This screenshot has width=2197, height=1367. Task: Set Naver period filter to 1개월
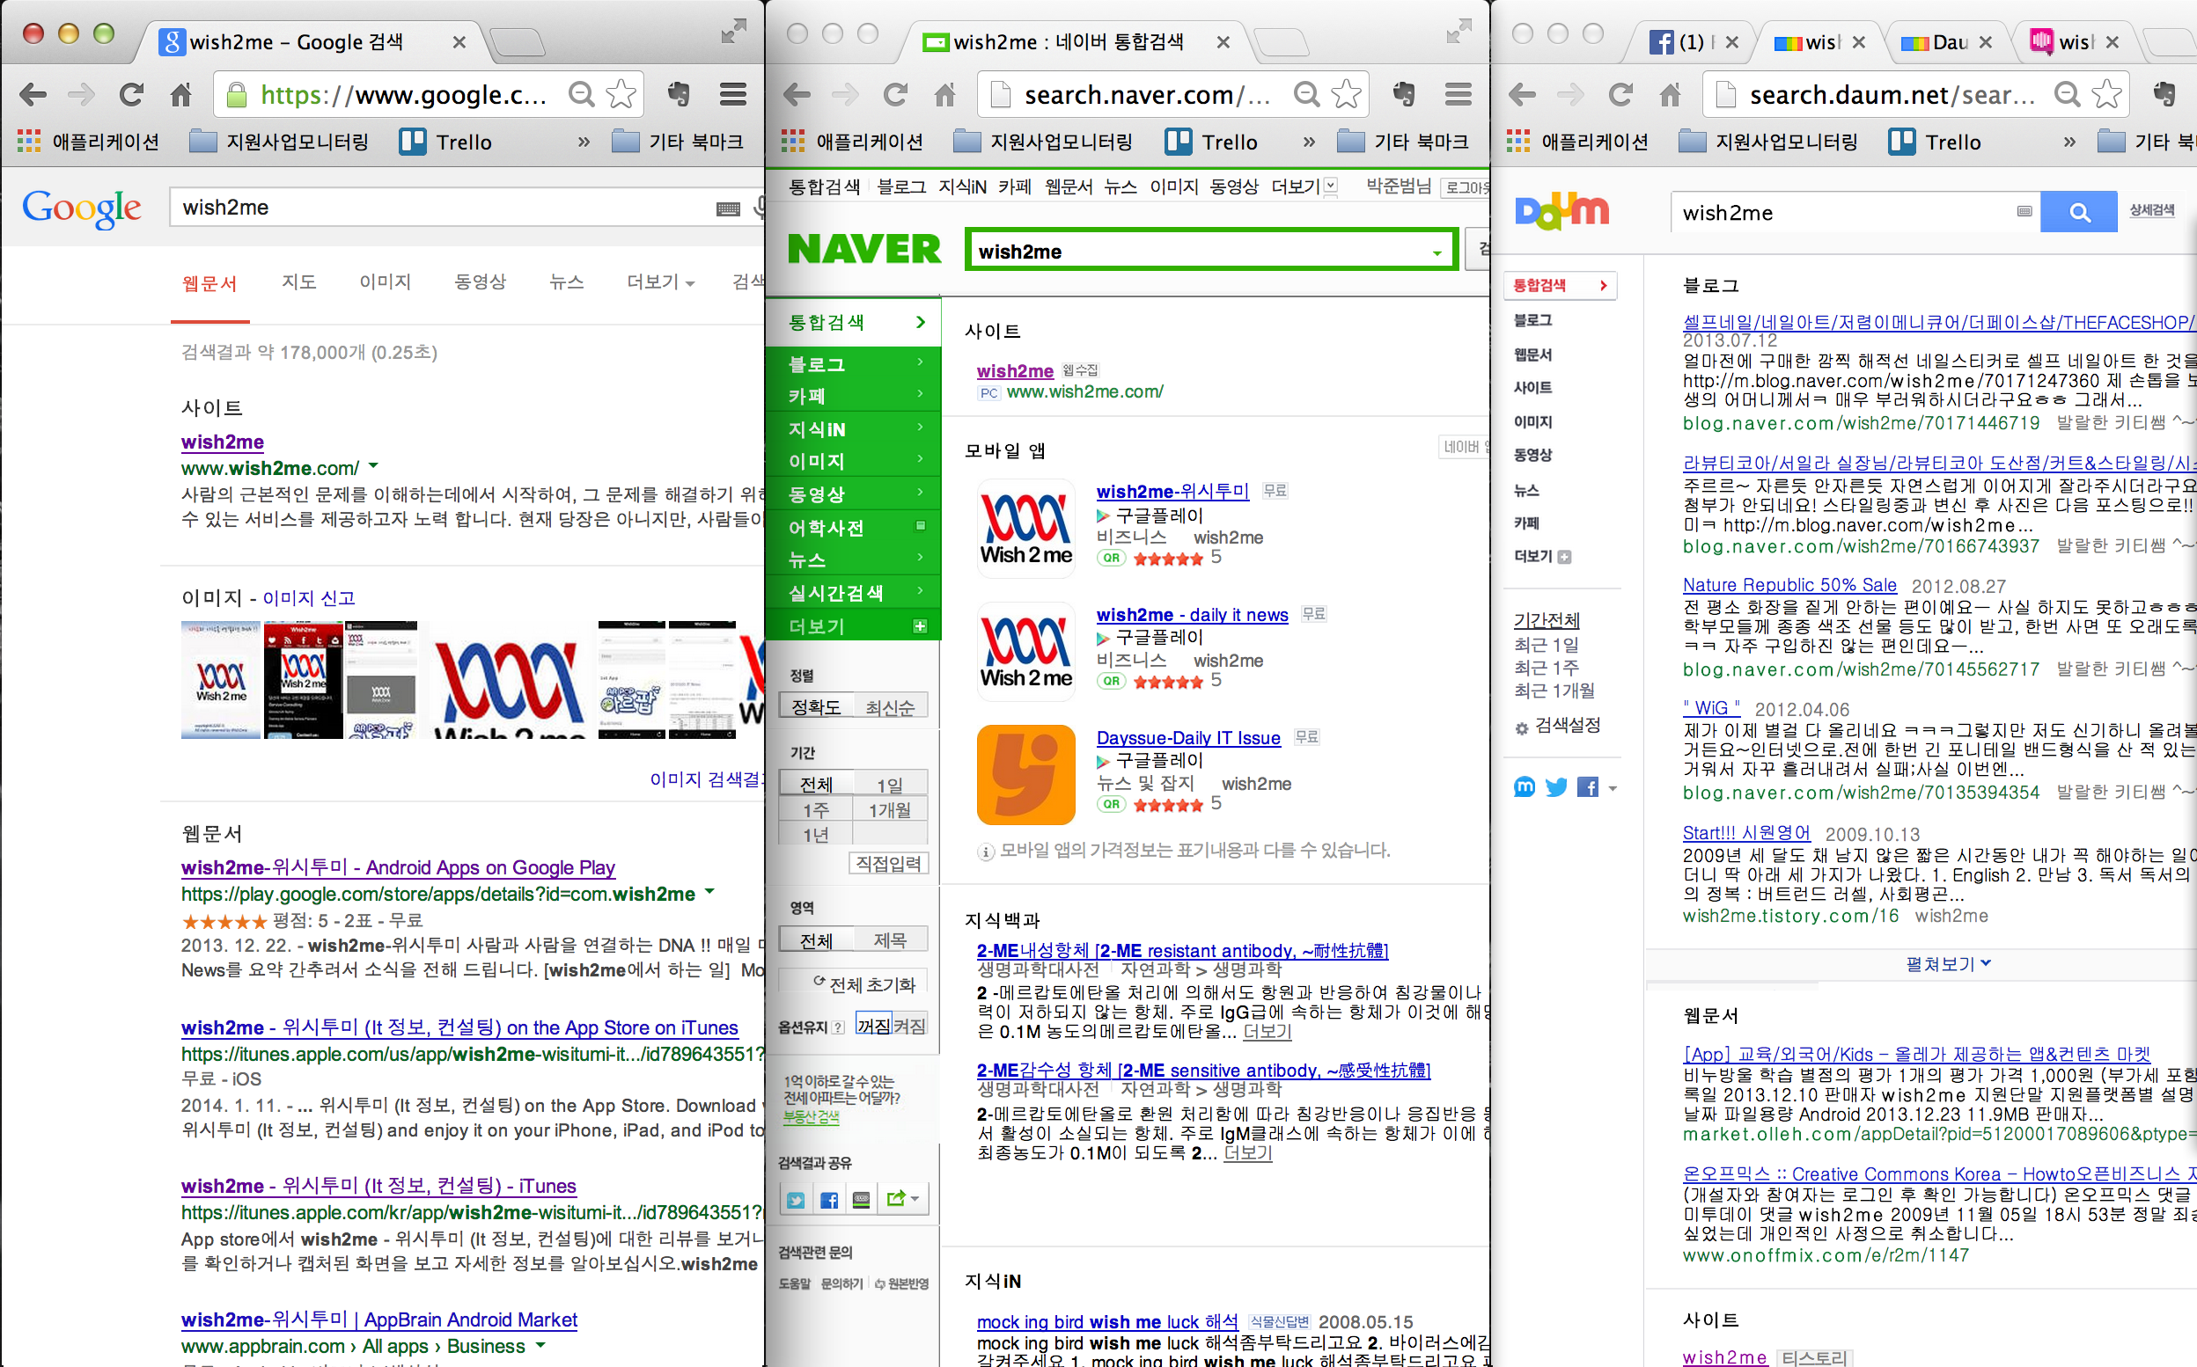click(890, 810)
